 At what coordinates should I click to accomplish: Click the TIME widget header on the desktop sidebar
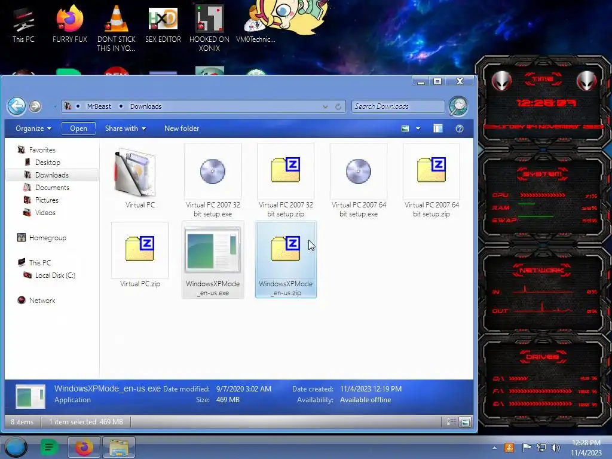tap(543, 79)
